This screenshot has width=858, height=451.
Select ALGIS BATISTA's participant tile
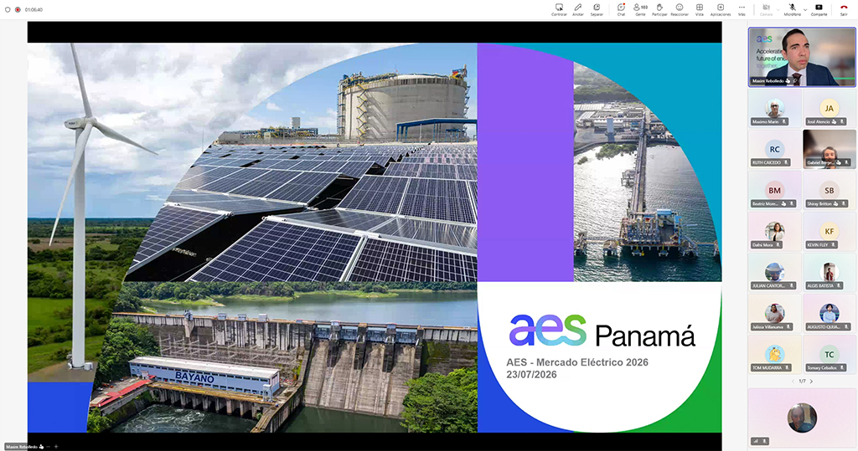[829, 272]
